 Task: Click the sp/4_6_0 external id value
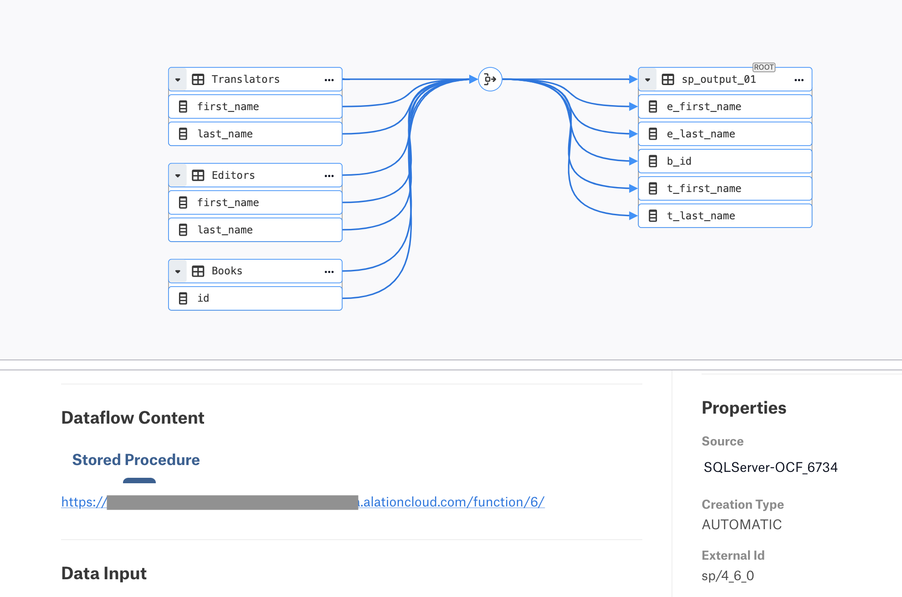pyautogui.click(x=728, y=576)
